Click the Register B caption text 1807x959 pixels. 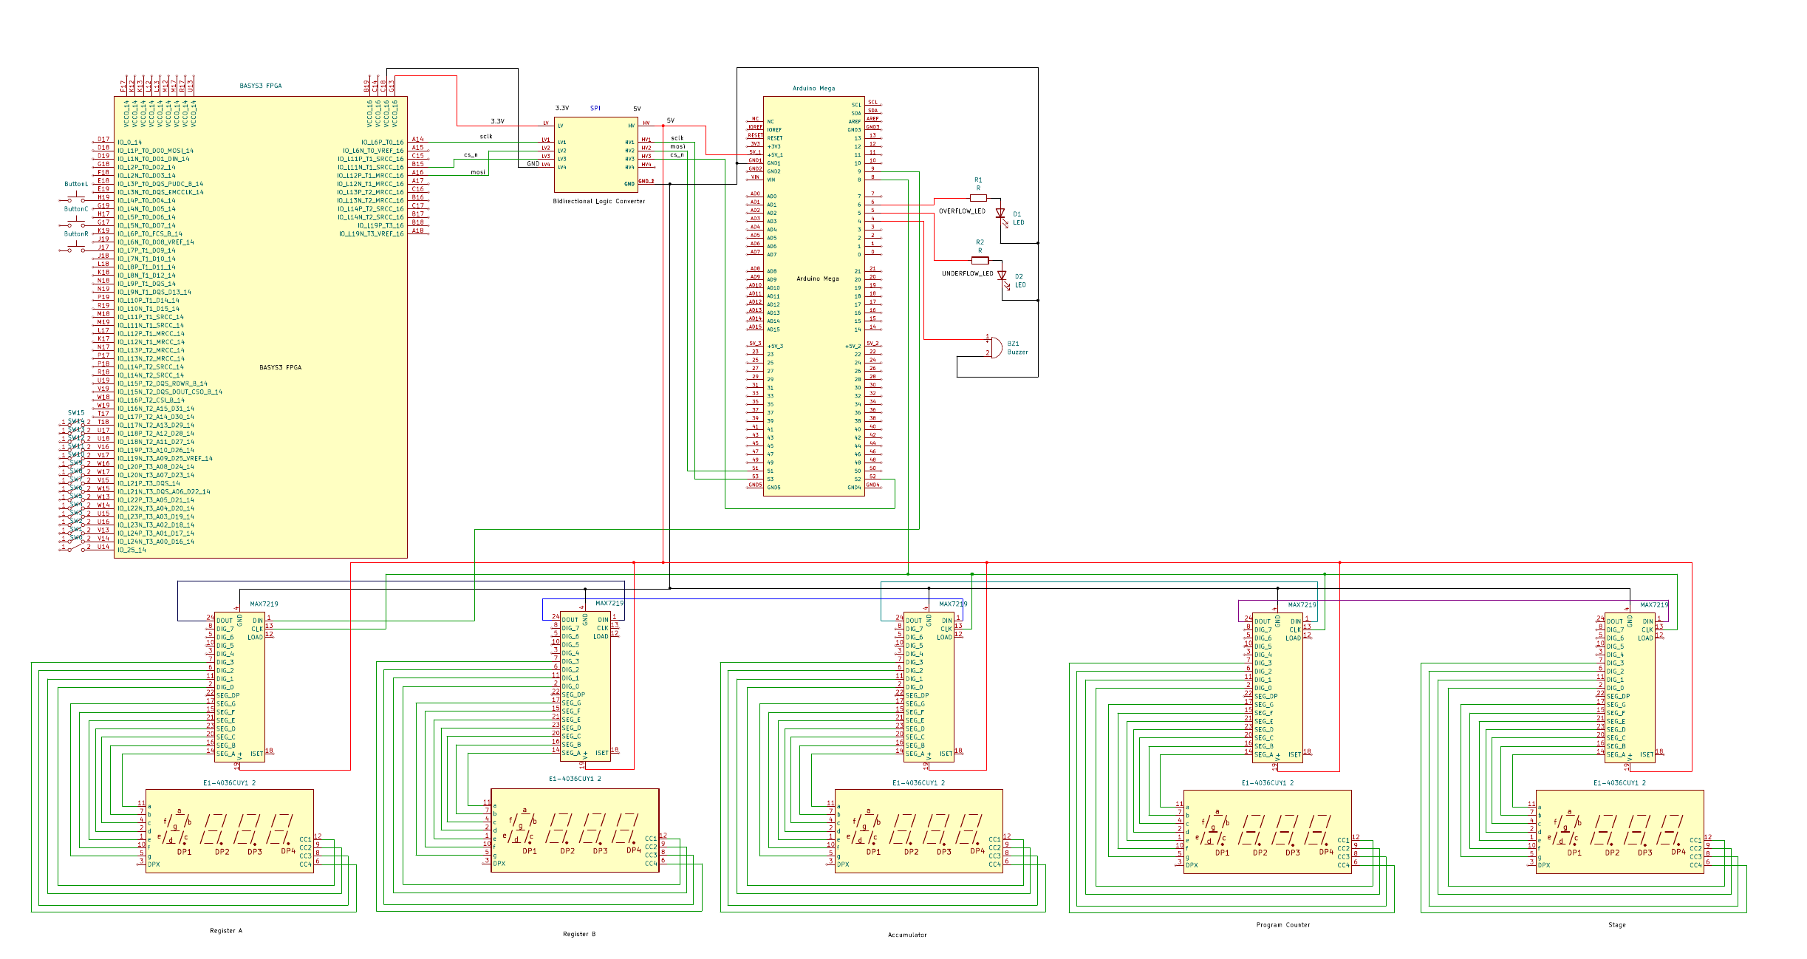pyautogui.click(x=578, y=934)
